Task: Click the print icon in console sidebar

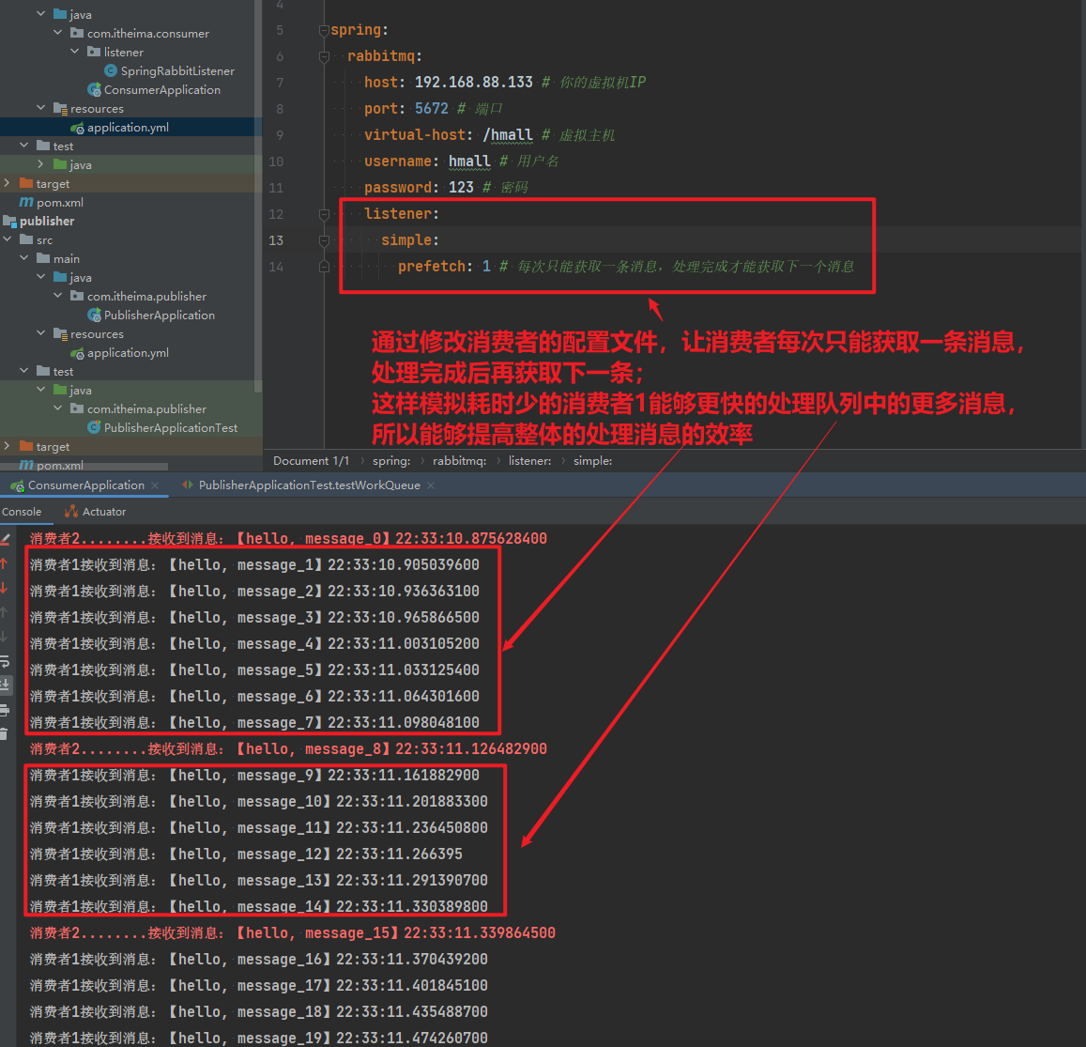Action: point(5,710)
